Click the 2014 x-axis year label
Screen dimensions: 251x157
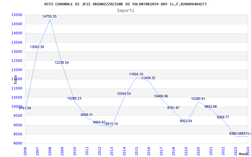[x=124, y=151]
